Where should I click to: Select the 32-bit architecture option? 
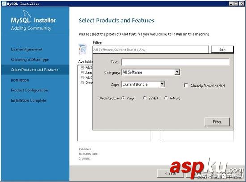tap(144, 98)
